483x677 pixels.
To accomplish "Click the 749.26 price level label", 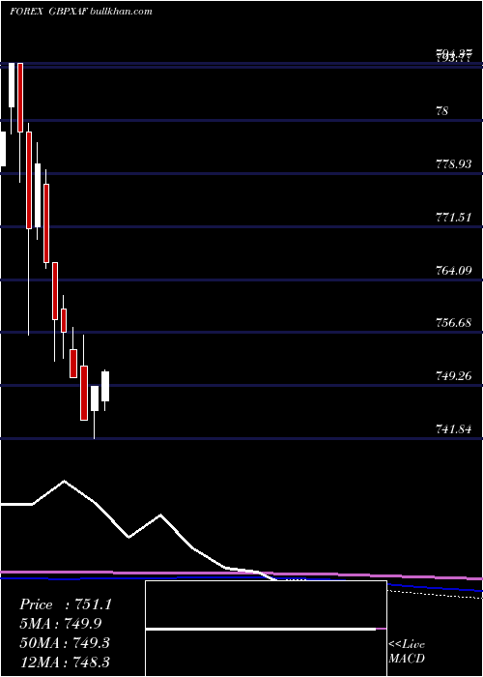I will pos(453,376).
